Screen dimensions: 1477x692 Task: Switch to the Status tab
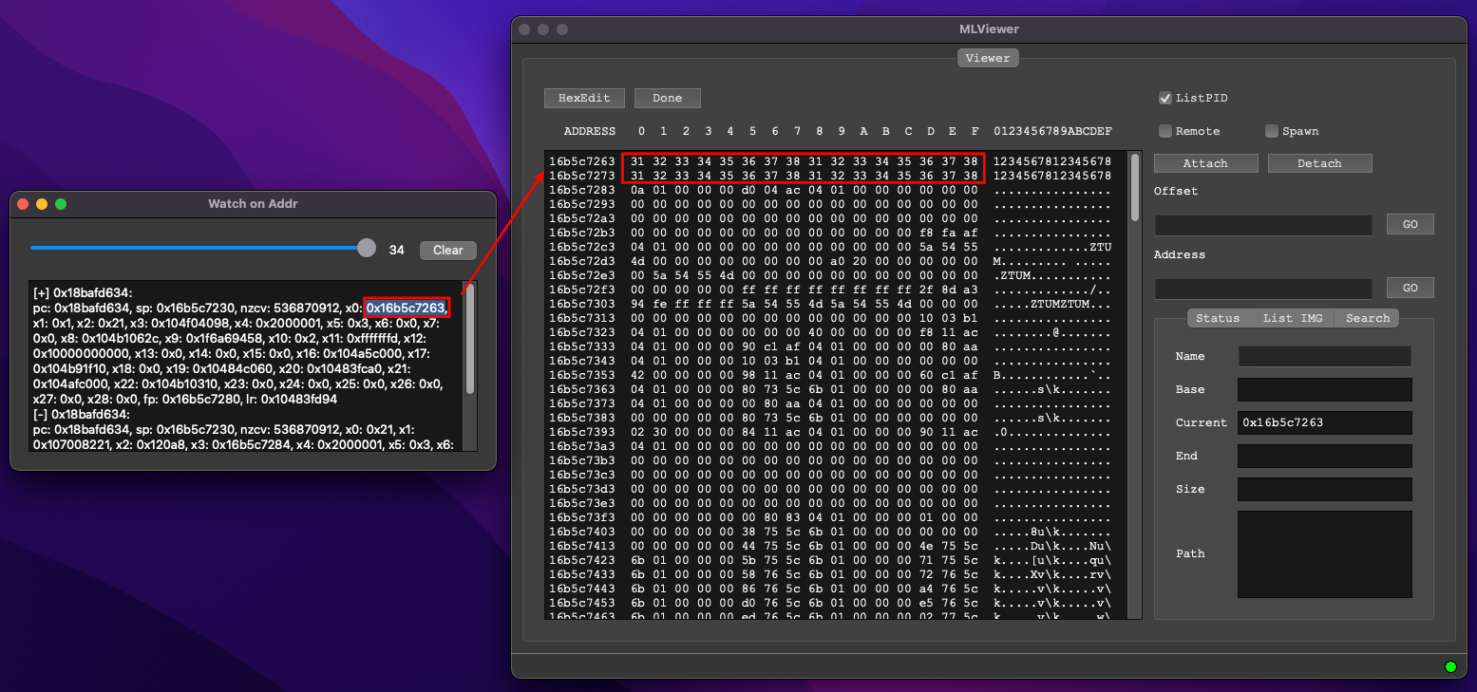(x=1218, y=318)
